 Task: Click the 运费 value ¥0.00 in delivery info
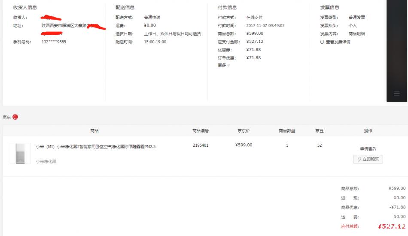150,25
